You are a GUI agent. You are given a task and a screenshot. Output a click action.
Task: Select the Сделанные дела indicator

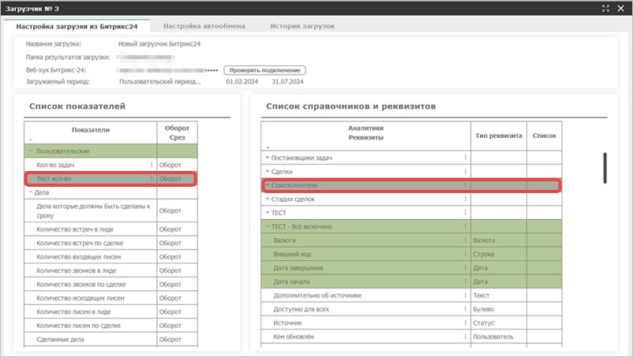coord(60,340)
